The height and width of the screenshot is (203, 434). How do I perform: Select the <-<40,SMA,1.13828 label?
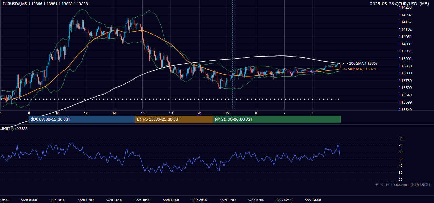click(x=359, y=69)
